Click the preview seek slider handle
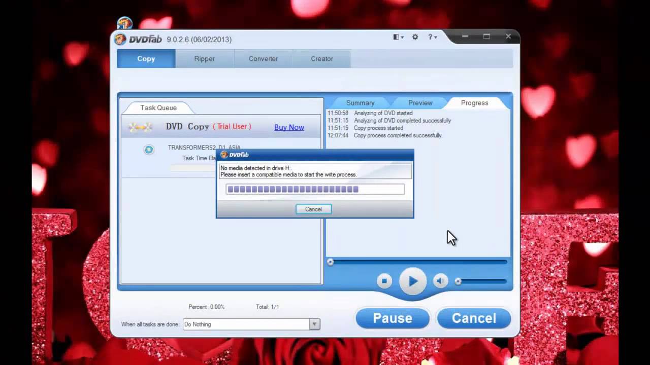The image size is (650, 365). click(x=331, y=262)
